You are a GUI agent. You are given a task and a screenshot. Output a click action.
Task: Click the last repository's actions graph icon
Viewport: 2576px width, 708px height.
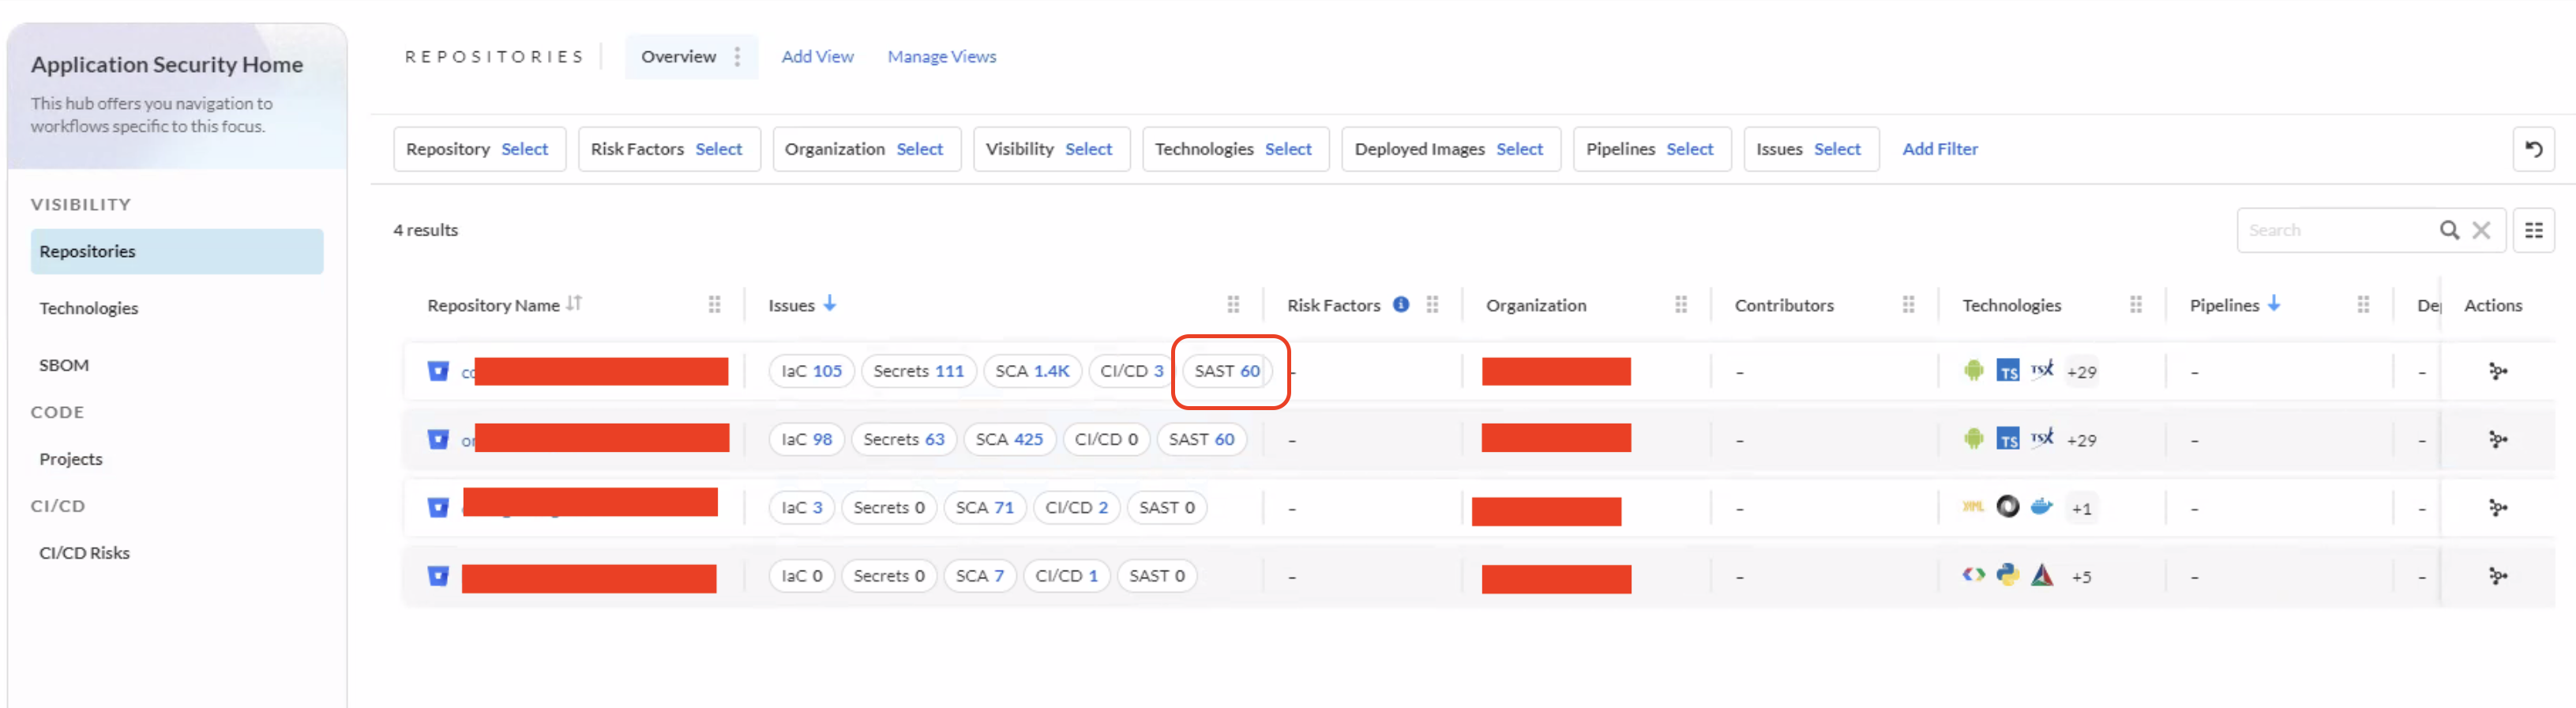tap(2497, 576)
